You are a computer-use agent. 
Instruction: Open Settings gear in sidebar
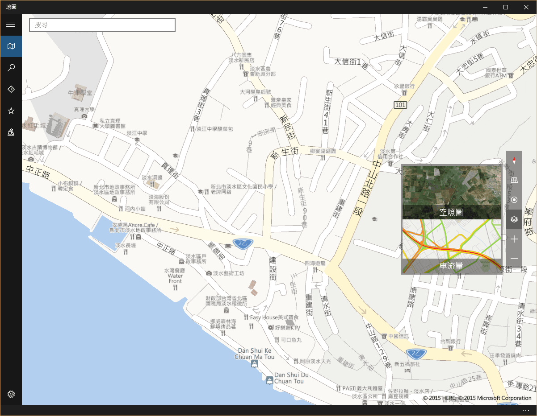click(11, 394)
